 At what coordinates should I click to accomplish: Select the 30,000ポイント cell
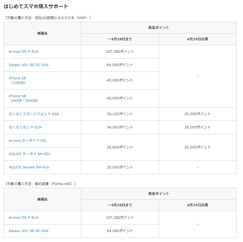197,114
